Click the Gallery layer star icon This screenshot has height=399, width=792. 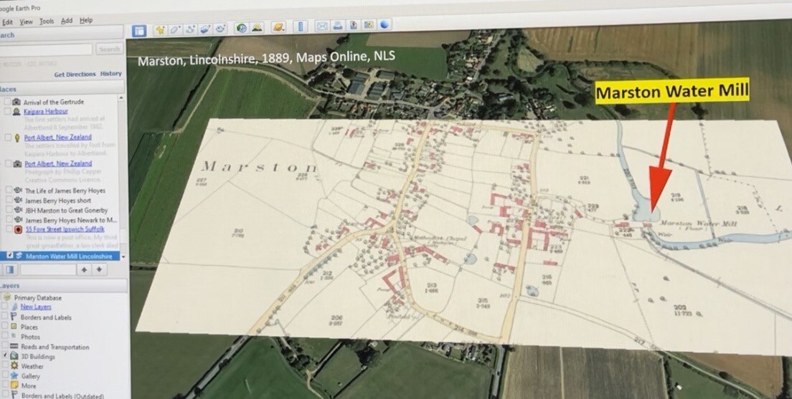tap(14, 376)
